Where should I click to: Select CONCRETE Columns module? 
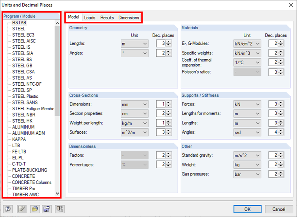32,182
